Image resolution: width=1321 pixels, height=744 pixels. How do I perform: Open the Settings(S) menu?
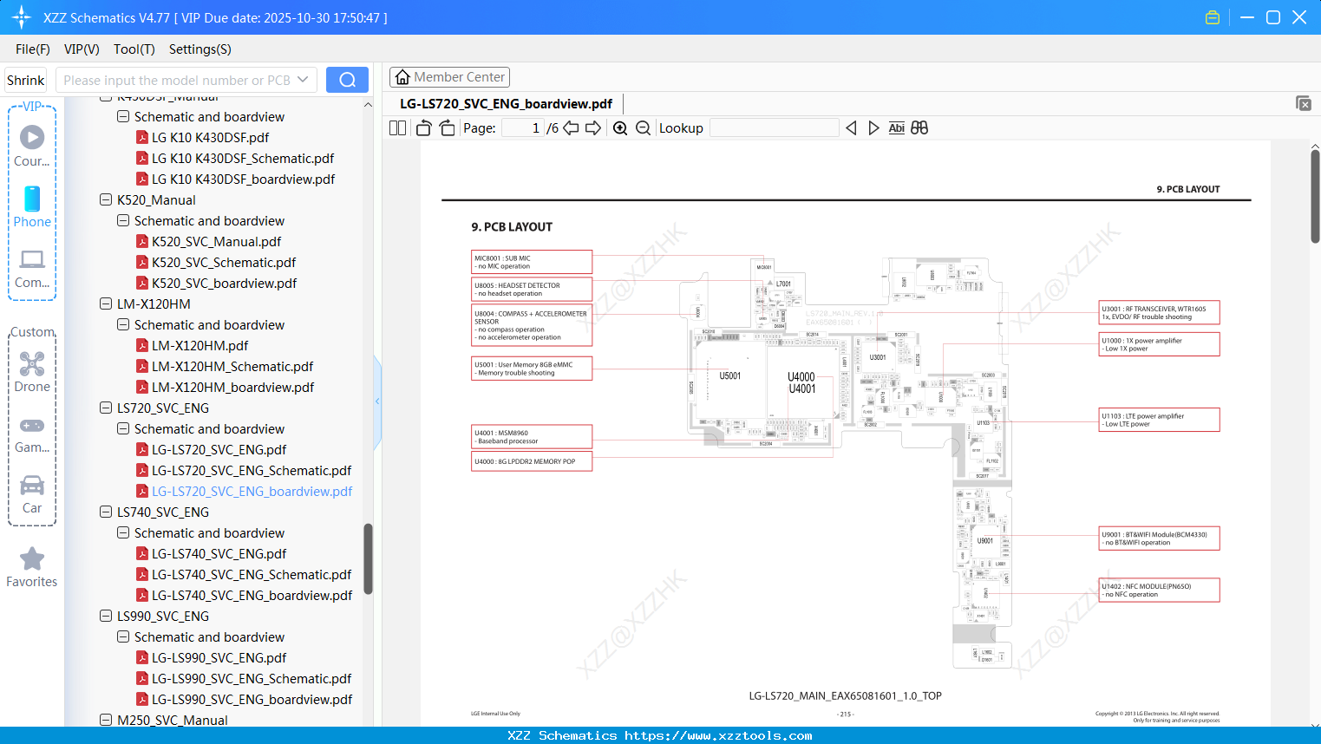pyautogui.click(x=199, y=49)
